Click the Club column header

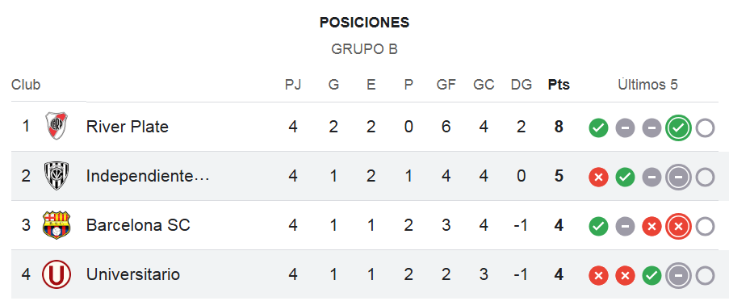click(x=26, y=85)
